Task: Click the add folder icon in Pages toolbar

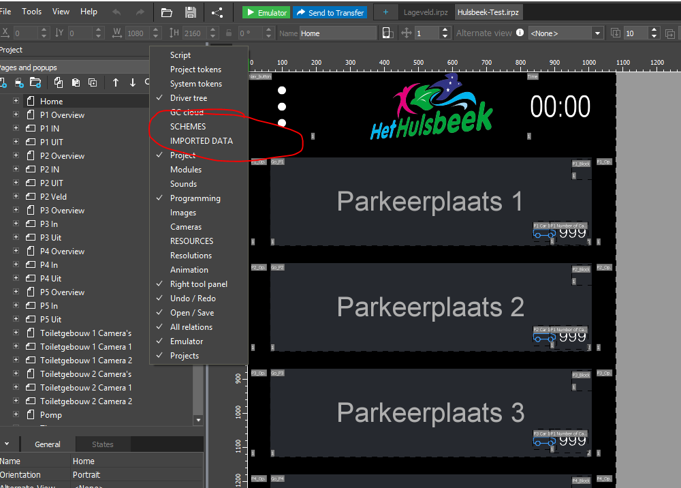Action: coord(35,82)
